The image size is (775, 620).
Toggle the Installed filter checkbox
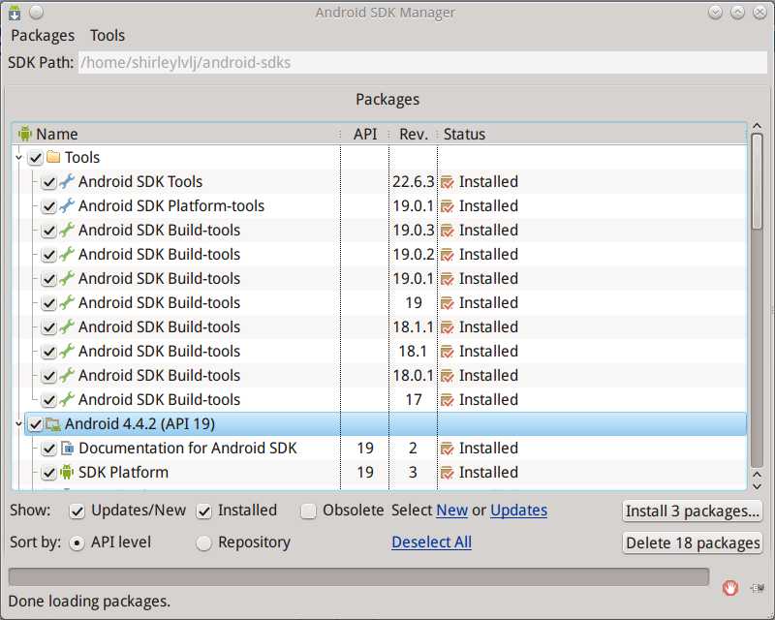(x=203, y=511)
